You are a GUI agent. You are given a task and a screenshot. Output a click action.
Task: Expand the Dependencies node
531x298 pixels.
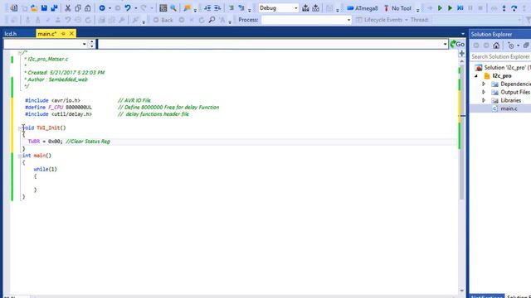(x=484, y=84)
